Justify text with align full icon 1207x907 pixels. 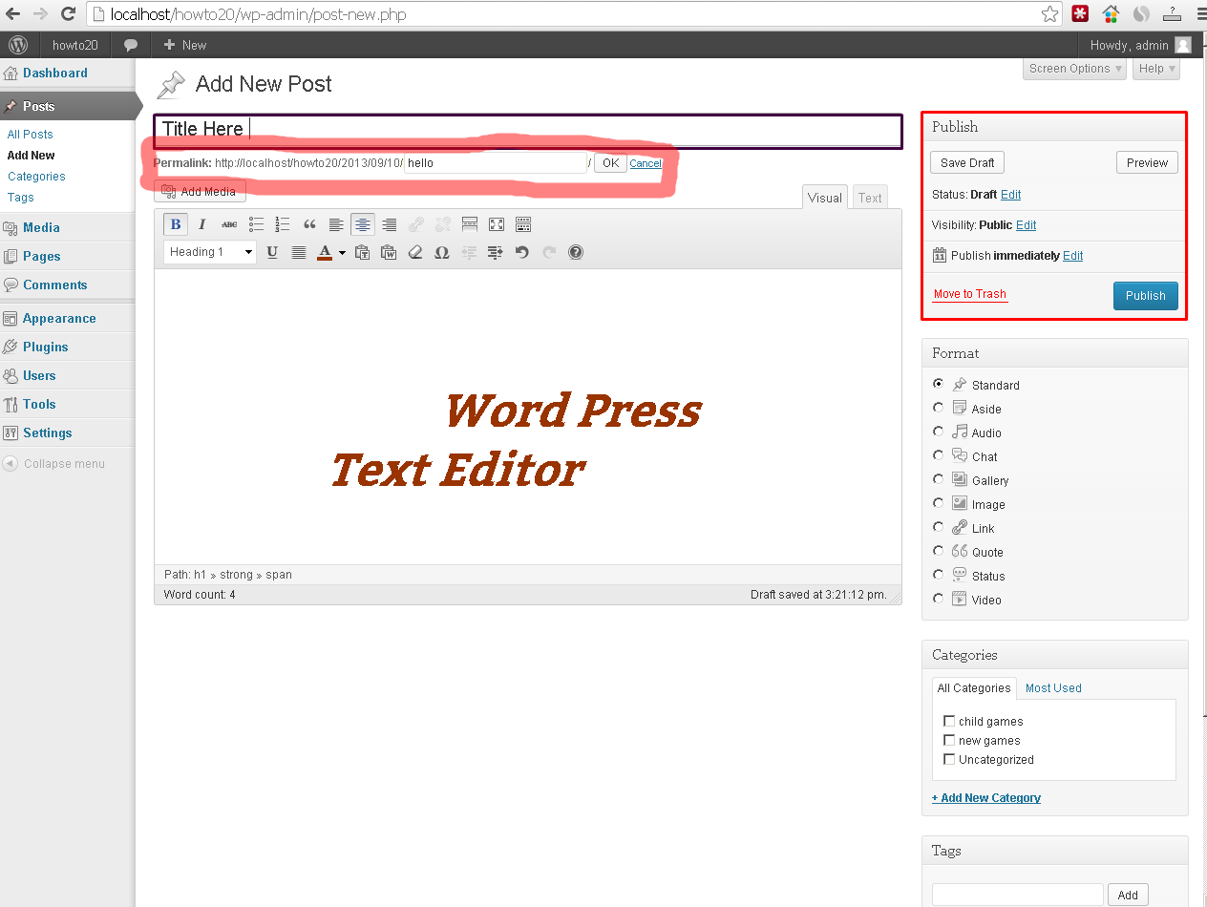pos(299,252)
